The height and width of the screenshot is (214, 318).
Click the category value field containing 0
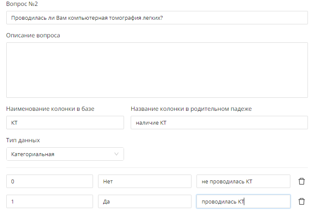click(49, 181)
